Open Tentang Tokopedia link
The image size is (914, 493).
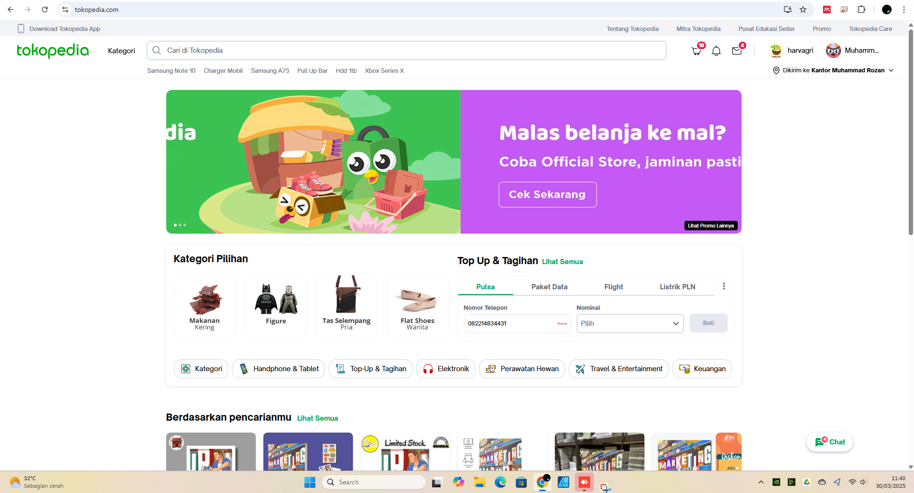coord(633,29)
